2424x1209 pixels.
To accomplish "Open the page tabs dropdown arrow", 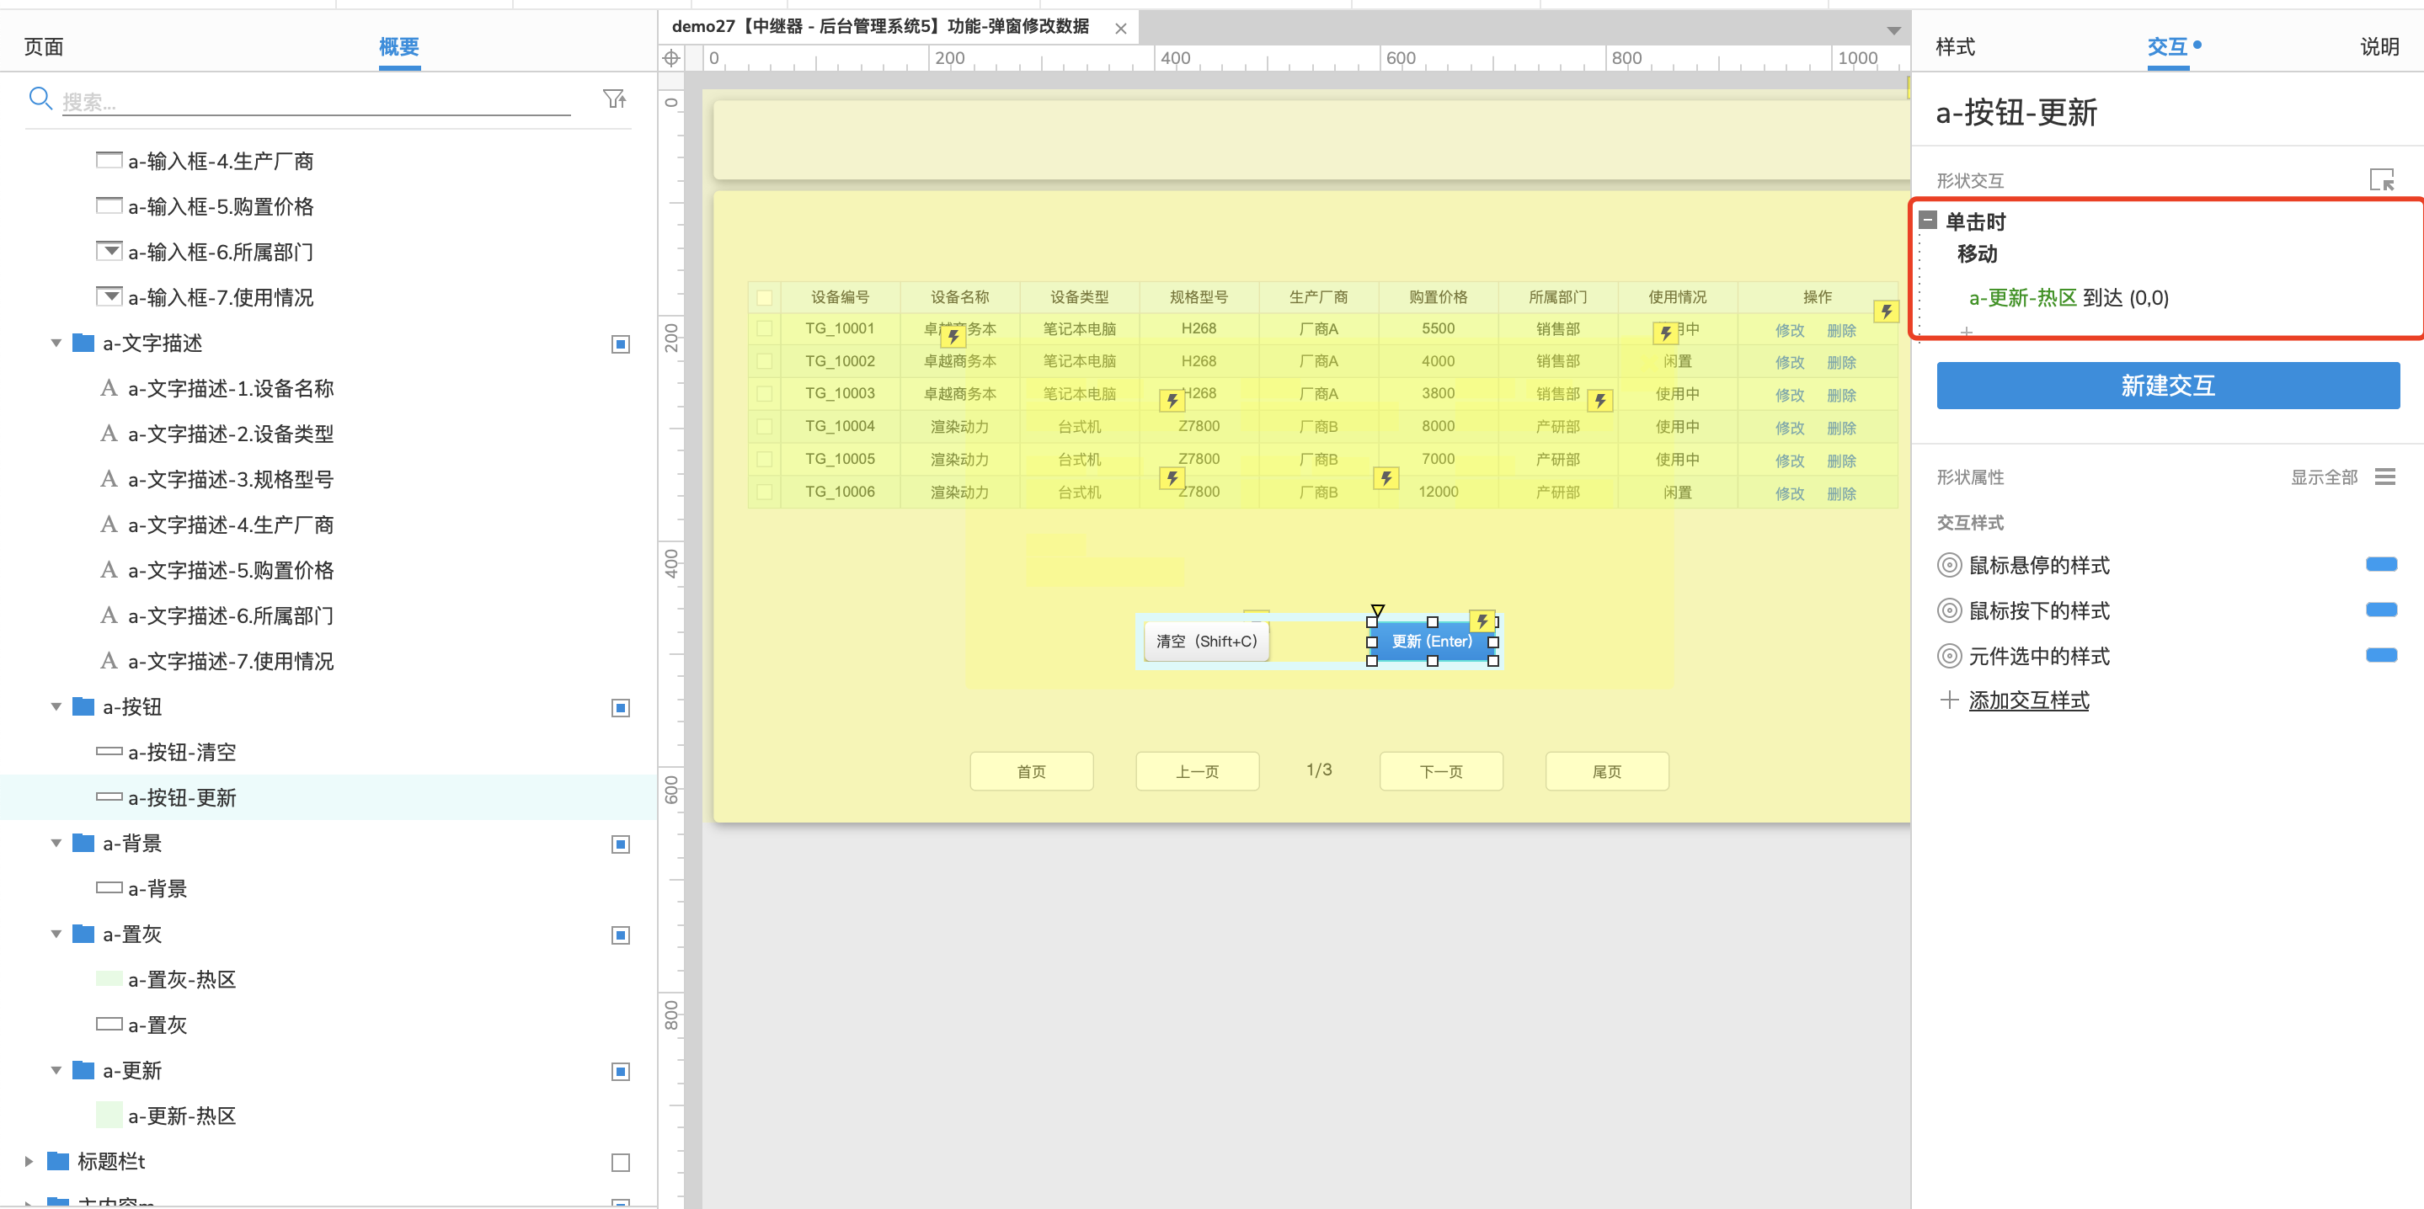I will pos(1893,30).
